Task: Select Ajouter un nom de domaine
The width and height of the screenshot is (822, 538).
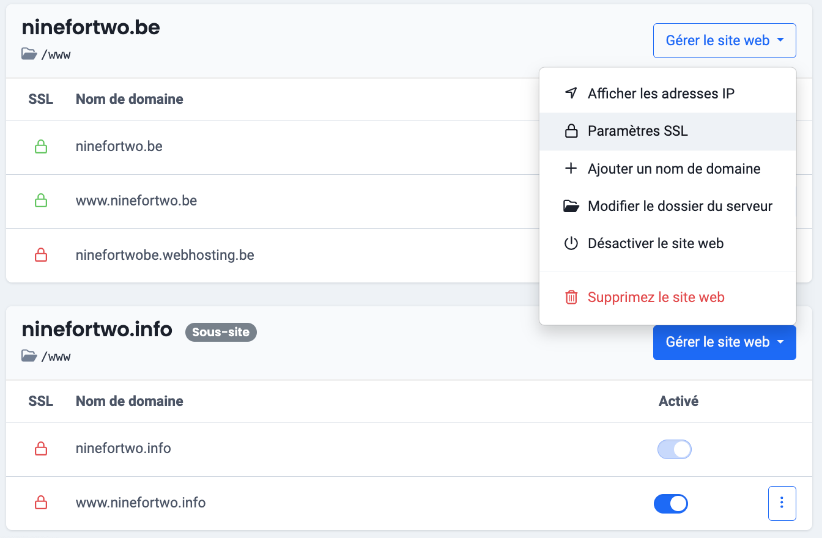Action: pos(673,169)
